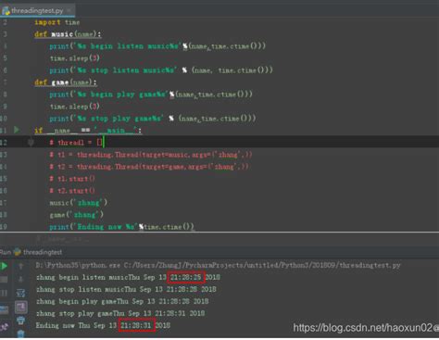
Task: Click the Down the Stack Trace arrow
Action: click(x=21, y=280)
